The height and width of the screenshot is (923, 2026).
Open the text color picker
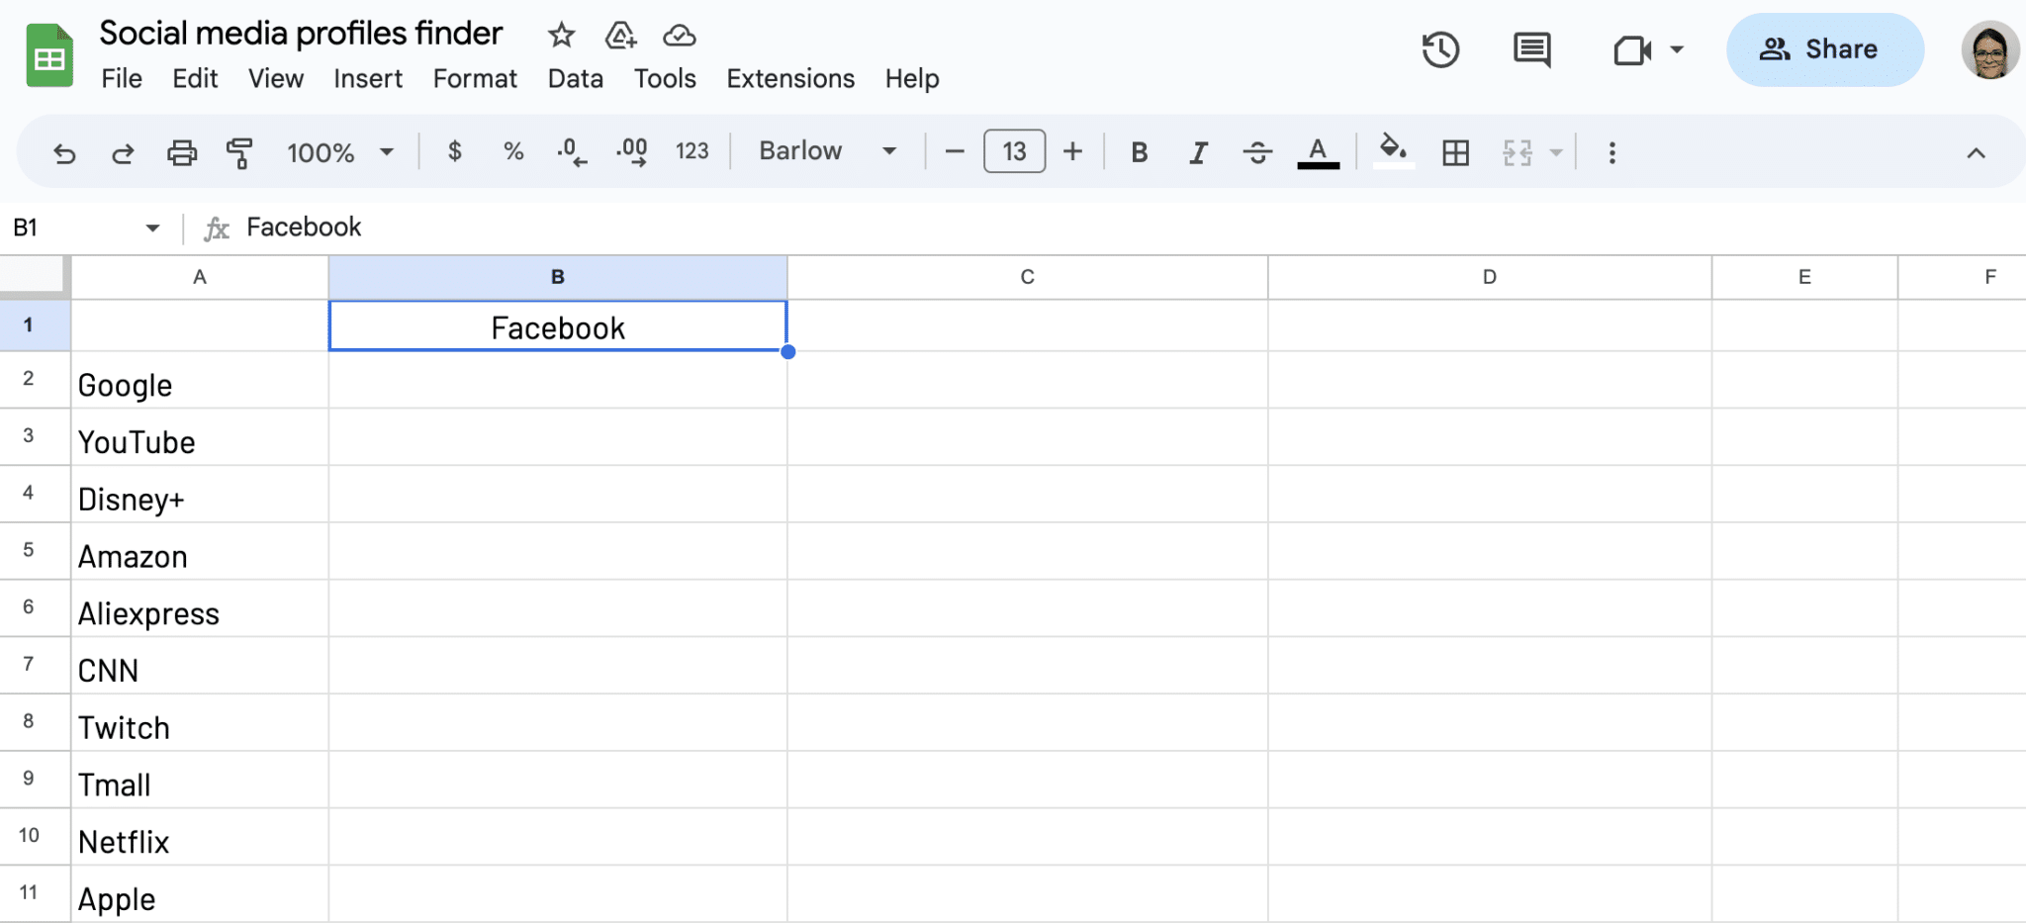click(1318, 152)
